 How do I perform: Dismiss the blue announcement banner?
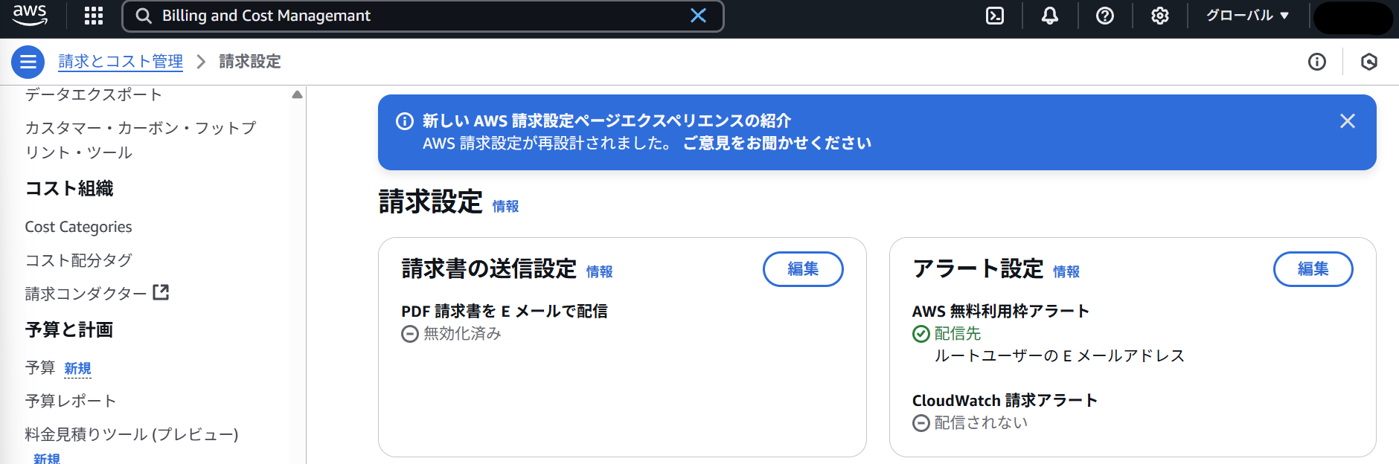pyautogui.click(x=1348, y=121)
